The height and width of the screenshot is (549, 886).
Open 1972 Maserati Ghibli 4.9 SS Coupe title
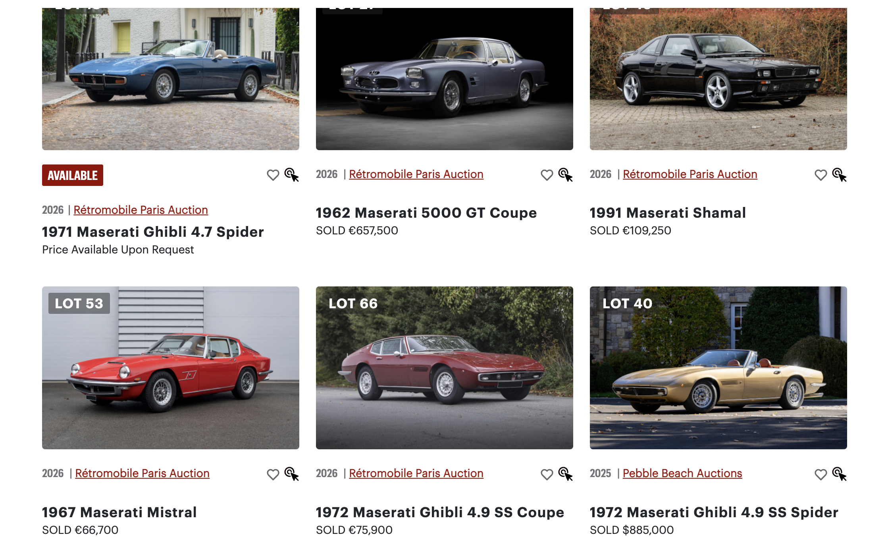pyautogui.click(x=440, y=512)
